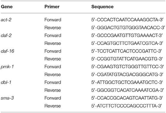Select the daf-2 gene name
This screenshot has height=113, width=166.
point(6,35)
